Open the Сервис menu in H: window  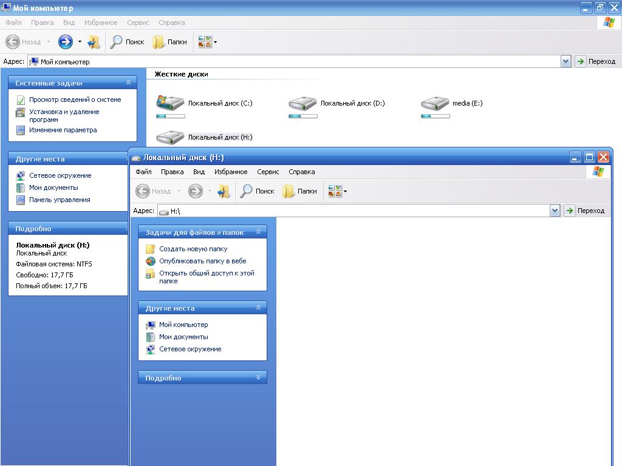coord(268,172)
